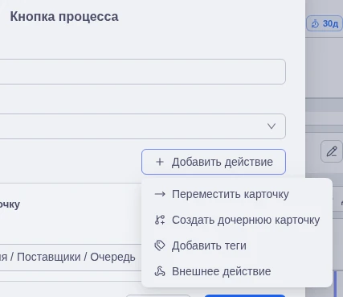Click the arrow icon beside Переместить карточку
Screen dimensions: 343x297
pos(160,194)
